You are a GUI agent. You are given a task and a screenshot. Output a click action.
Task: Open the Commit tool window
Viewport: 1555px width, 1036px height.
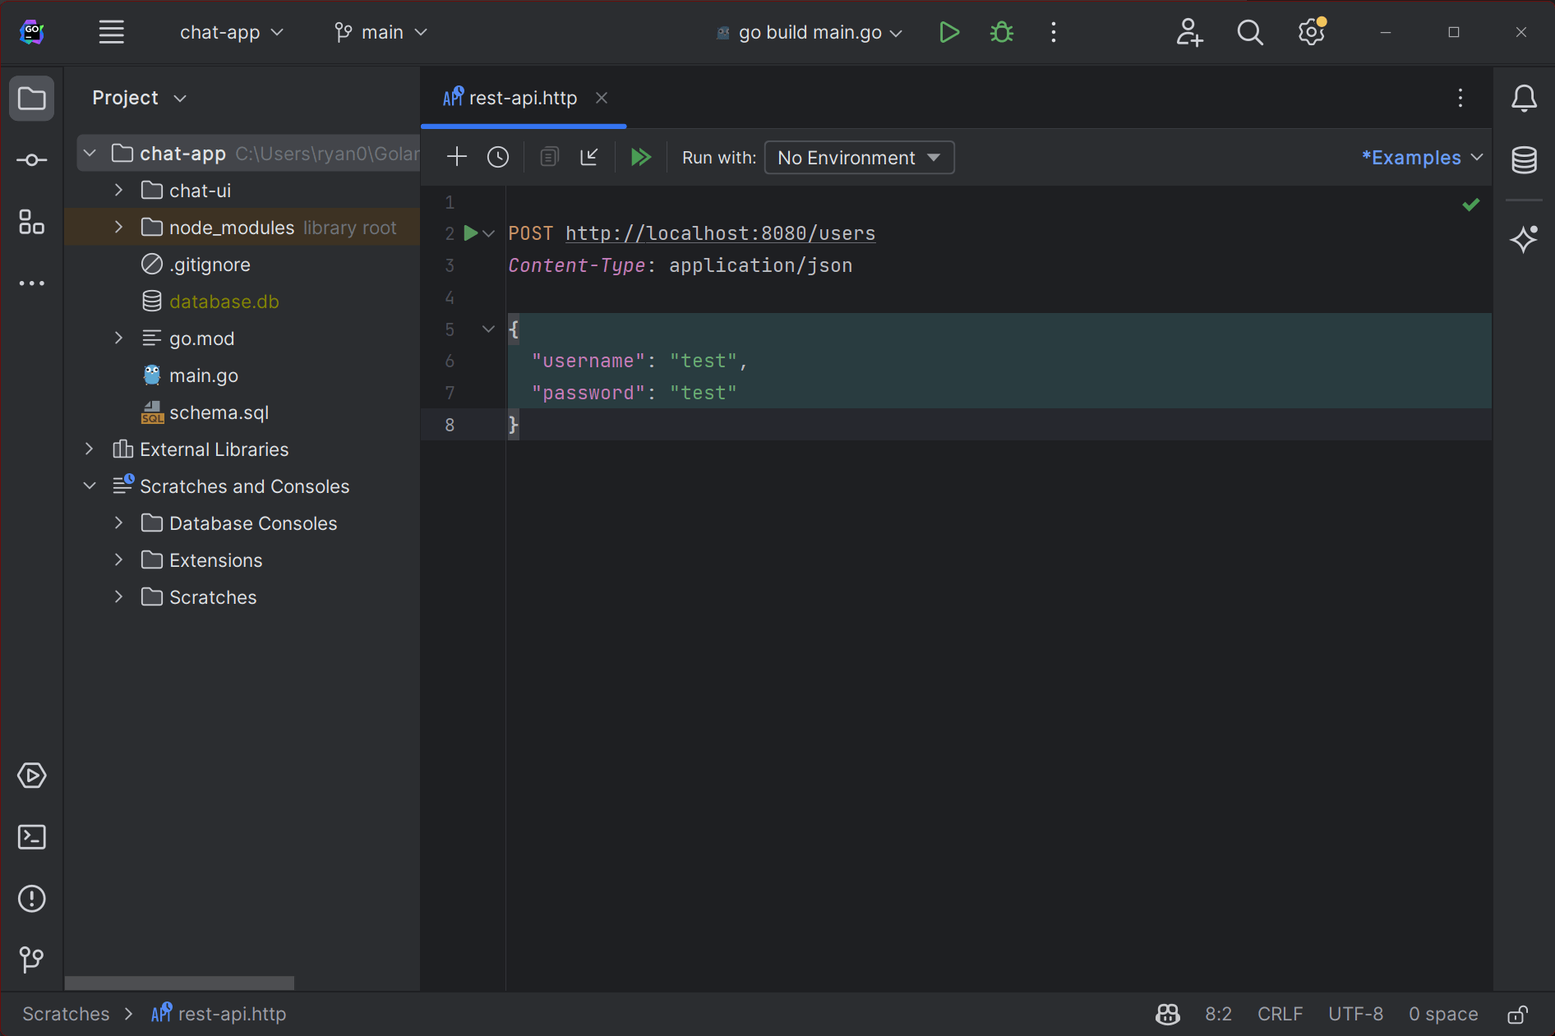pyautogui.click(x=31, y=160)
